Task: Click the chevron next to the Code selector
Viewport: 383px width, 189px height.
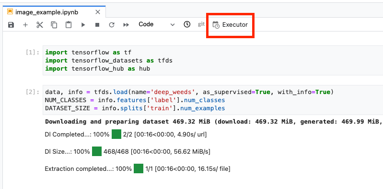Action: (173, 25)
